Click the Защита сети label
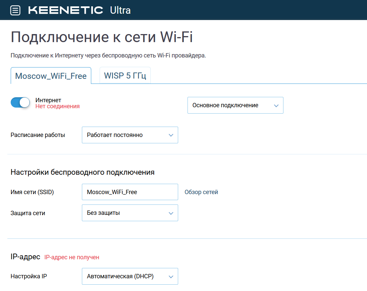Screen dimensions: 367x291 [x=28, y=213]
